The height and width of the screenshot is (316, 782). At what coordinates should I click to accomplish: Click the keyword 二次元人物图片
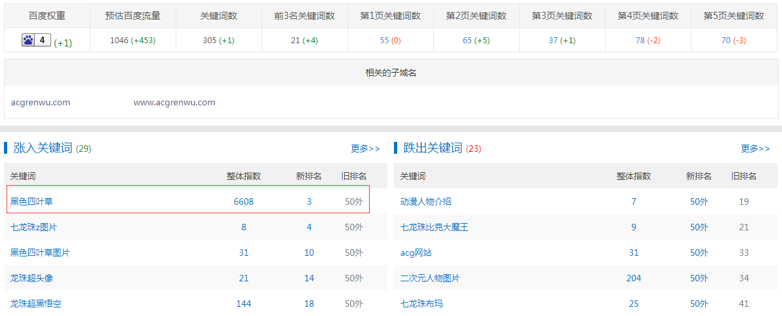430,278
